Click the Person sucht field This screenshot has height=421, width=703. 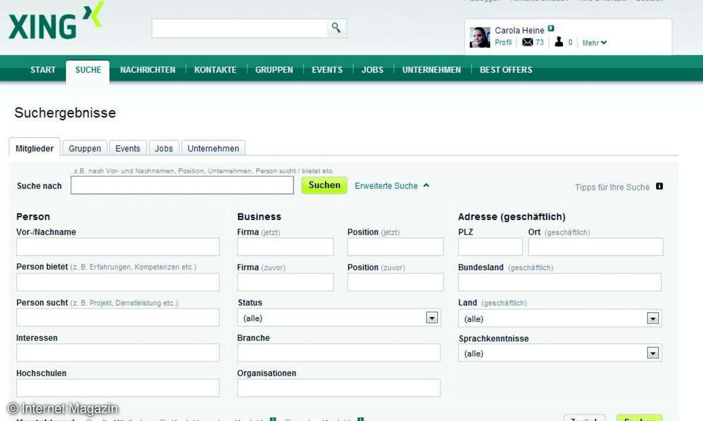(118, 318)
